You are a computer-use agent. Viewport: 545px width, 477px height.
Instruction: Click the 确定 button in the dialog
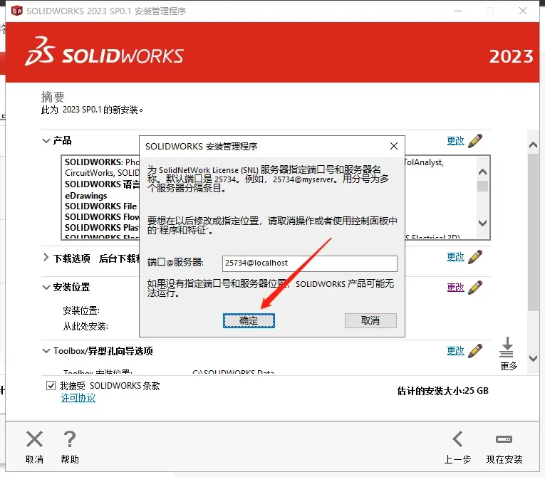(x=249, y=320)
